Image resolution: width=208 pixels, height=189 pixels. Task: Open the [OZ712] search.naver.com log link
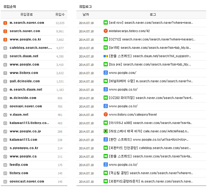[152, 39]
